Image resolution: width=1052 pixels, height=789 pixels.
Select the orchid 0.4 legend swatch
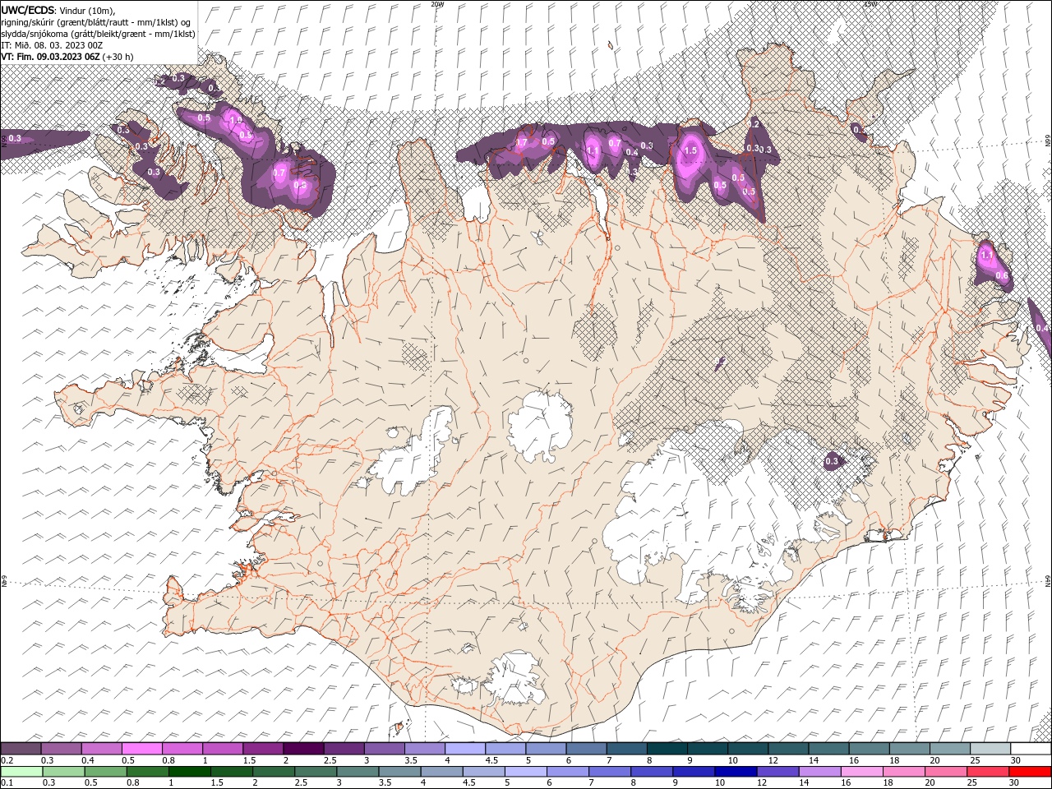point(101,749)
